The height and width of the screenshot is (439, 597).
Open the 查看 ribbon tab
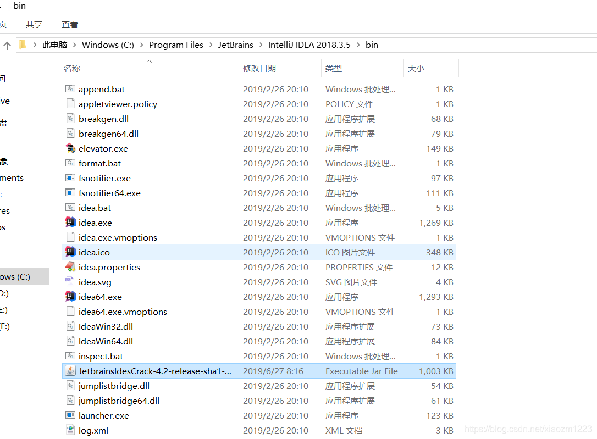coord(70,24)
